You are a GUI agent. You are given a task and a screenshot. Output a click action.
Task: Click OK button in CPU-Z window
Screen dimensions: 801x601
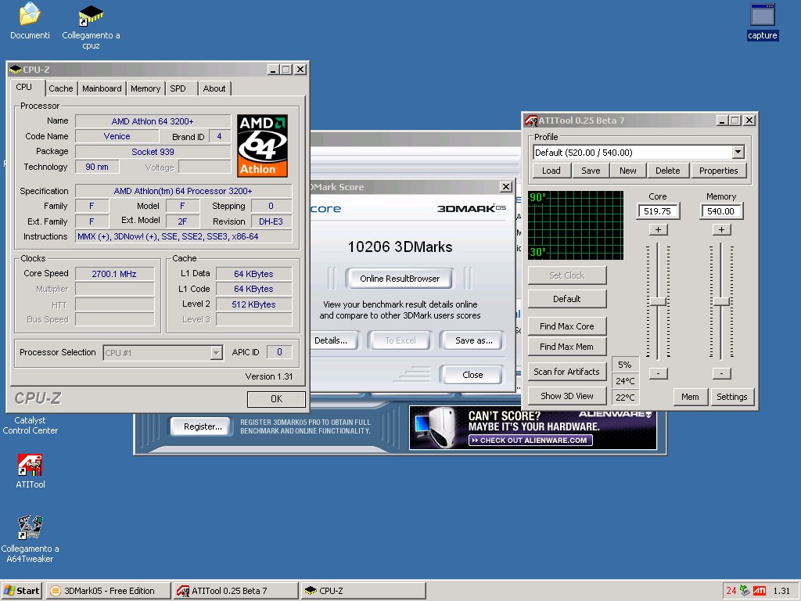pos(276,399)
